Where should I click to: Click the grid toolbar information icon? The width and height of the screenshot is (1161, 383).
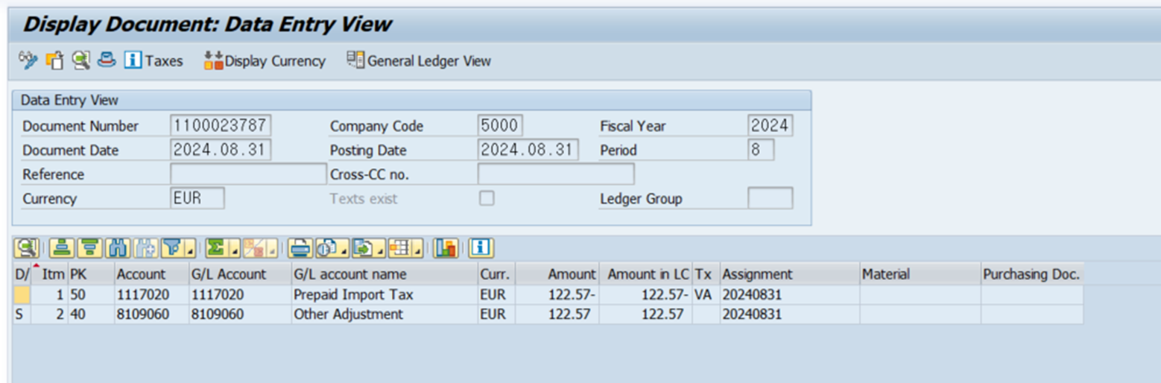tap(481, 247)
